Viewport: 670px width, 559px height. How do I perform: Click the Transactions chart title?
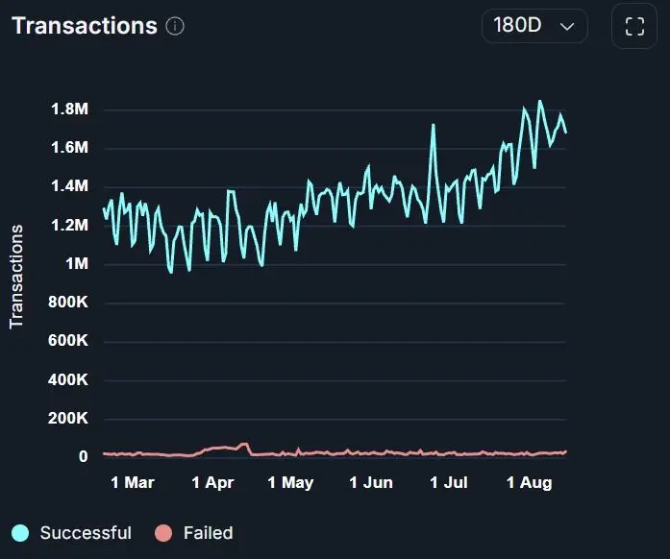(85, 26)
